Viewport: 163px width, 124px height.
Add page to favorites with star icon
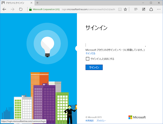(125, 9)
